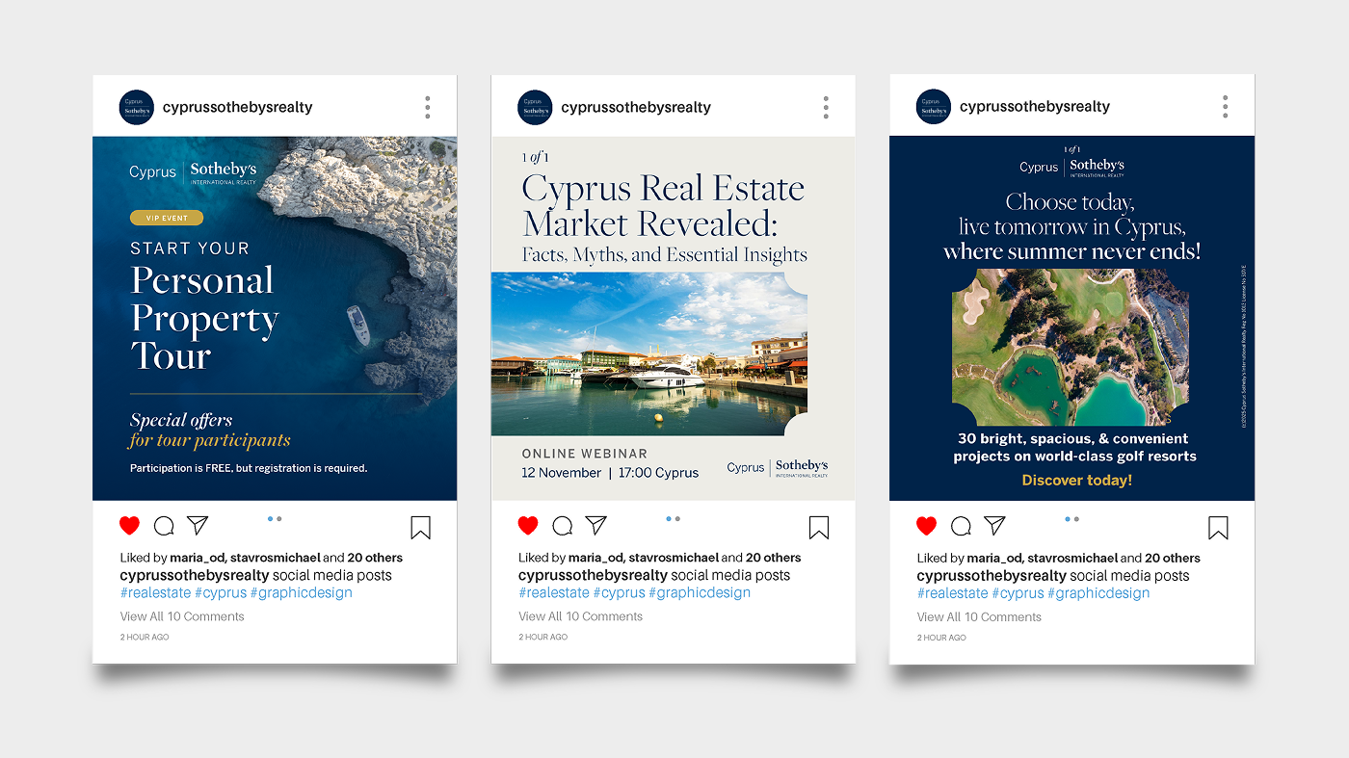Open profile avatar on the Personal Property Tour post
Image resolution: width=1349 pixels, height=758 pixels.
click(136, 107)
